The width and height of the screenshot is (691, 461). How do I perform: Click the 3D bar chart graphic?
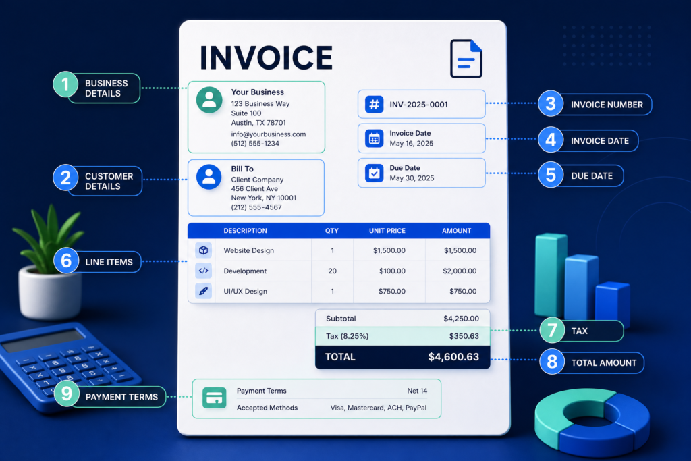tap(582, 277)
